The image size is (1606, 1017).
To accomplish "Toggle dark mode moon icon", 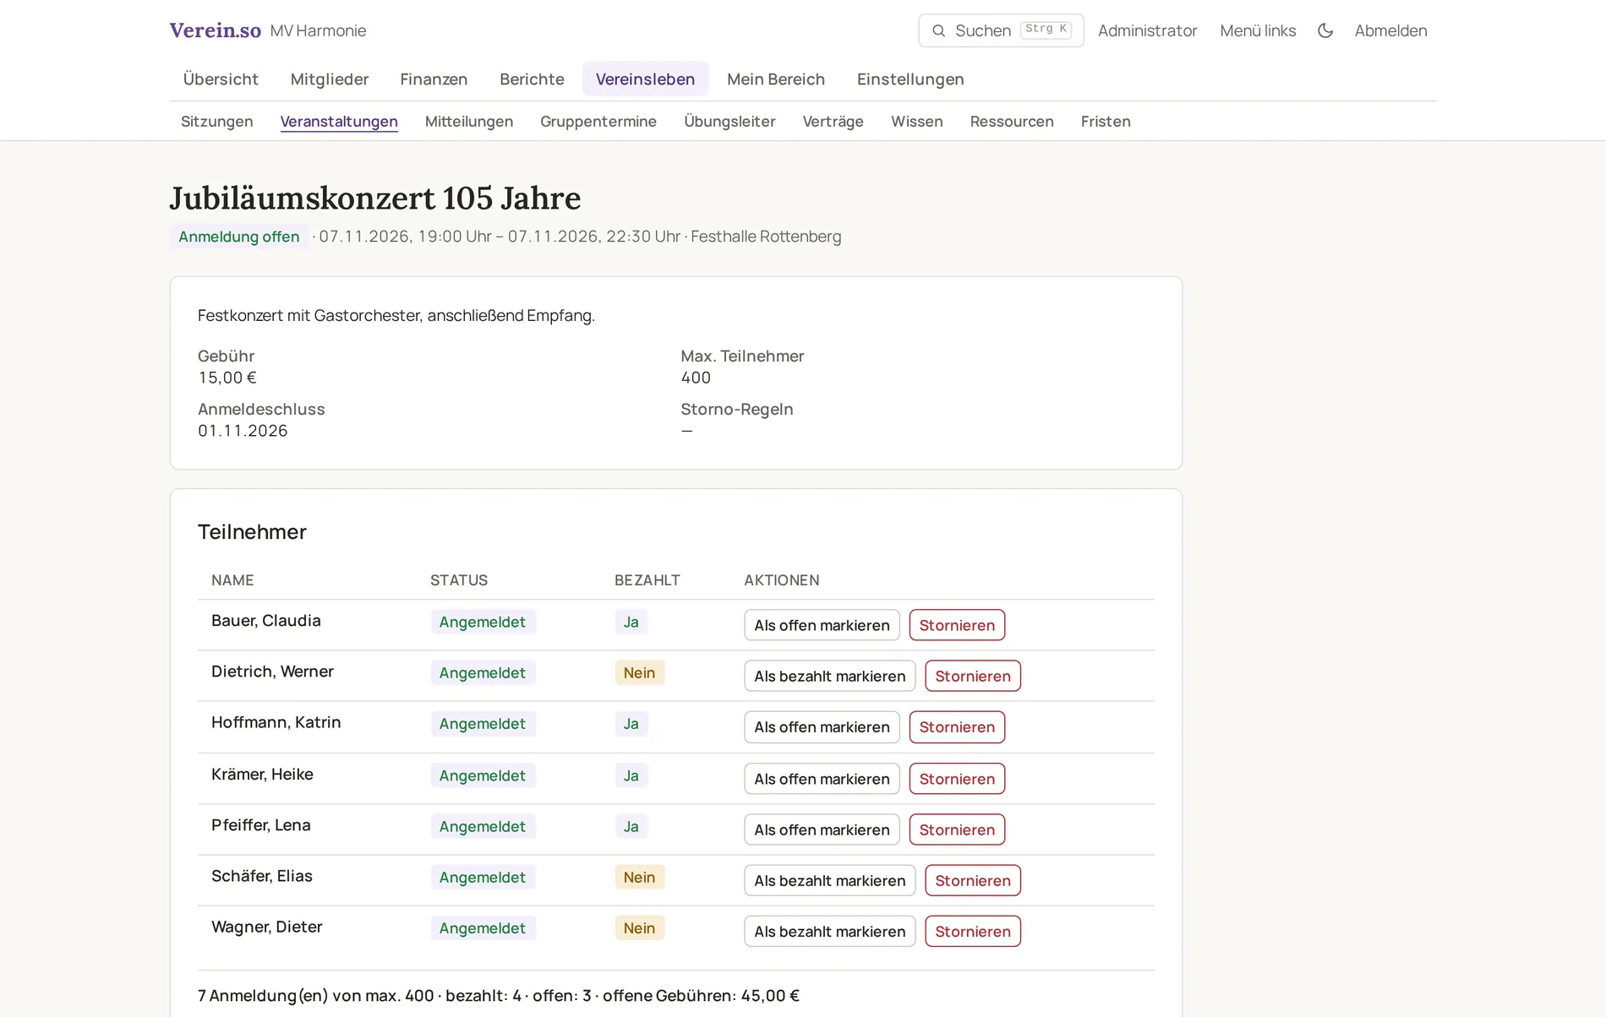I will coord(1325,30).
